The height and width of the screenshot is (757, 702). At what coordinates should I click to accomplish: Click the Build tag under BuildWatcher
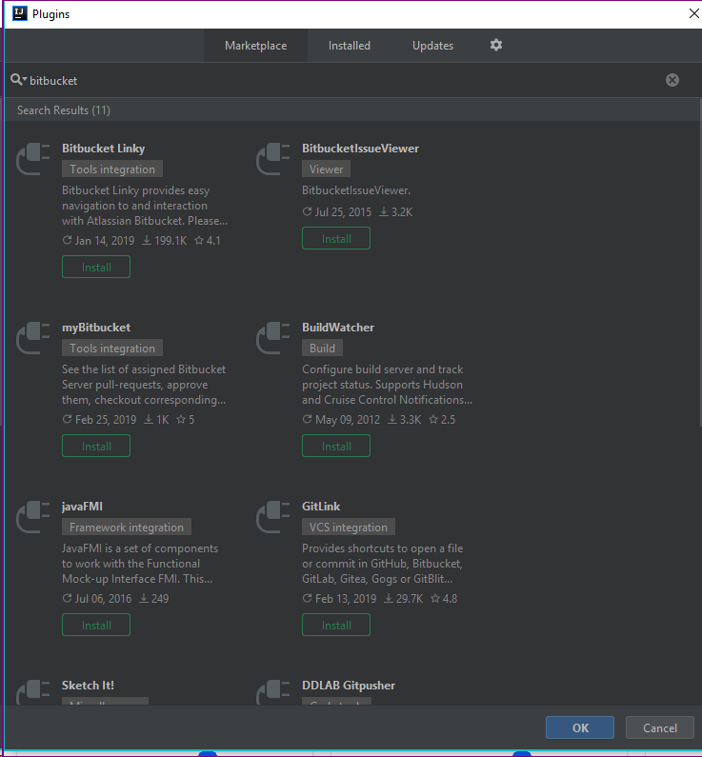[322, 349]
